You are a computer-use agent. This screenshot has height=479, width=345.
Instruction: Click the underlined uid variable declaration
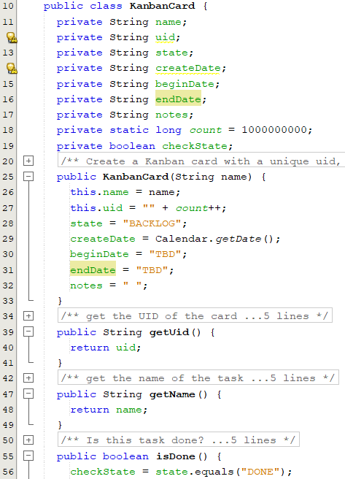(x=166, y=37)
